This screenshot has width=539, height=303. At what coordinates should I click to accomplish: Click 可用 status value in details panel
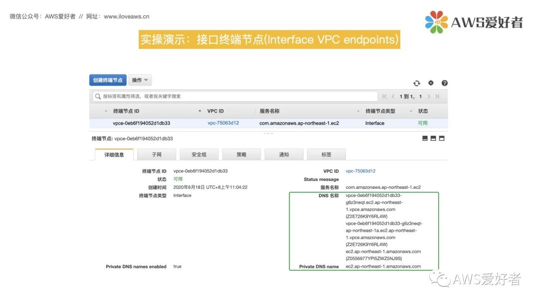[x=178, y=179]
